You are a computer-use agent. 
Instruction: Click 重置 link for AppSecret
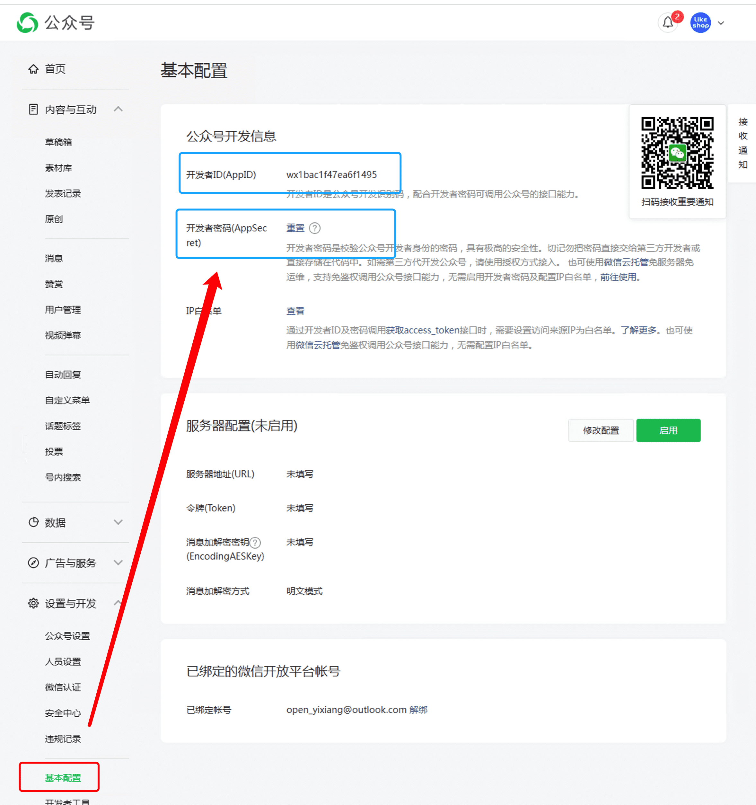click(295, 228)
